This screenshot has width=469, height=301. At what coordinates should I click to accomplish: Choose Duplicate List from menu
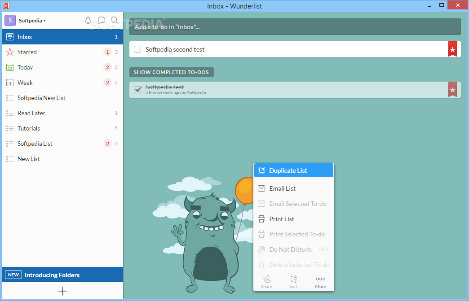tap(294, 170)
